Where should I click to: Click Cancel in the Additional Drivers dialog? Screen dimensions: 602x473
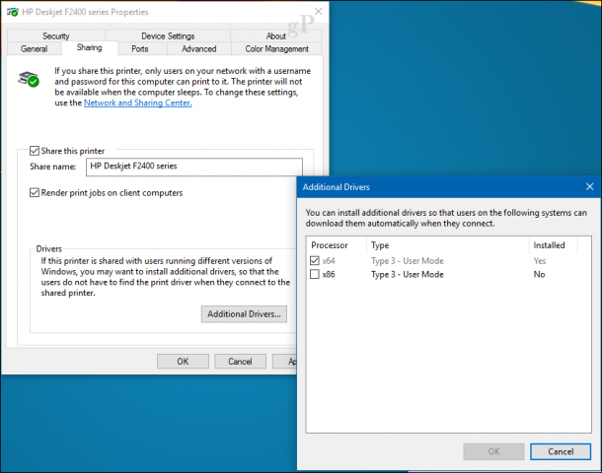(x=560, y=451)
